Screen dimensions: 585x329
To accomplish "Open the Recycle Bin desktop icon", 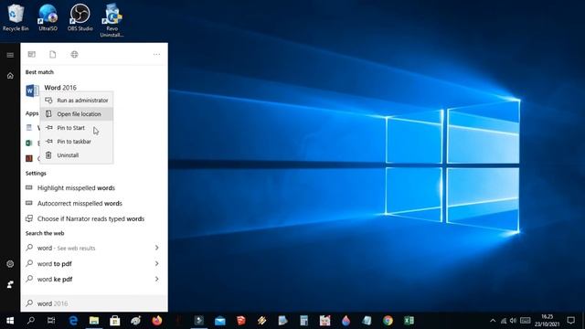I will point(16,17).
